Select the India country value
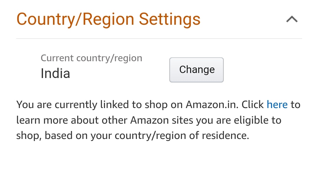The height and width of the screenshot is (179, 318). click(x=55, y=73)
